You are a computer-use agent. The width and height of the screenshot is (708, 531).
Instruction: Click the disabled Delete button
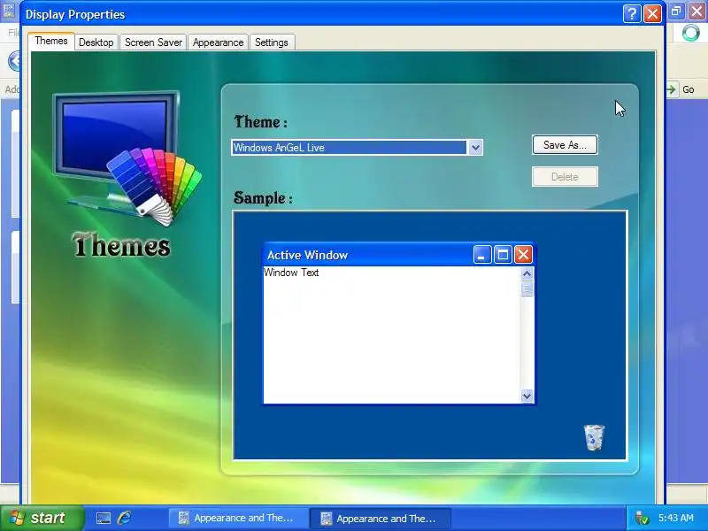tap(565, 176)
